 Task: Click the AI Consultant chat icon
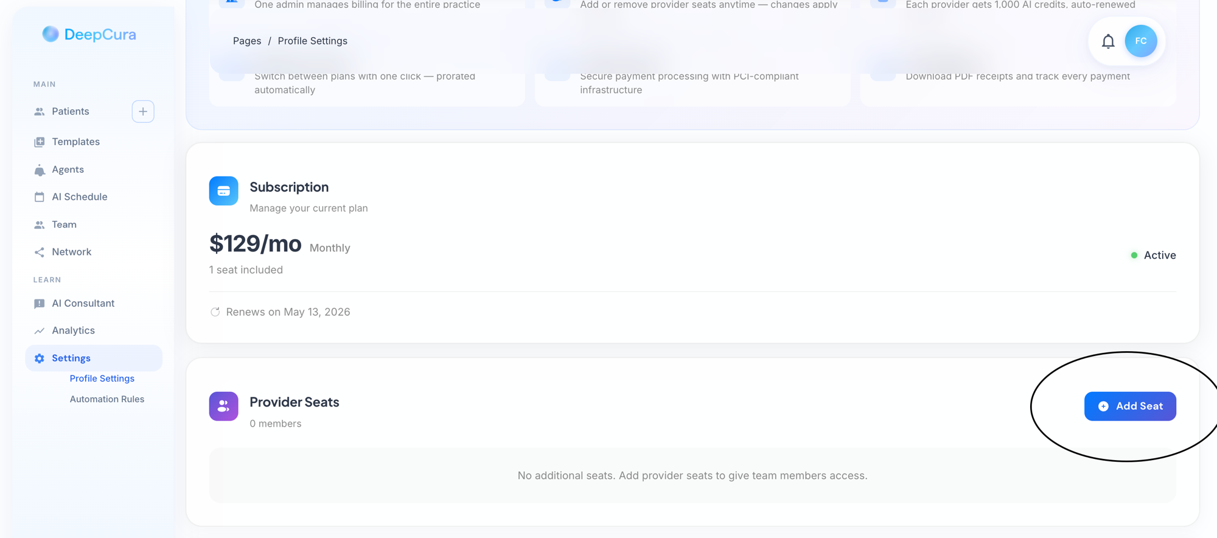coord(40,303)
